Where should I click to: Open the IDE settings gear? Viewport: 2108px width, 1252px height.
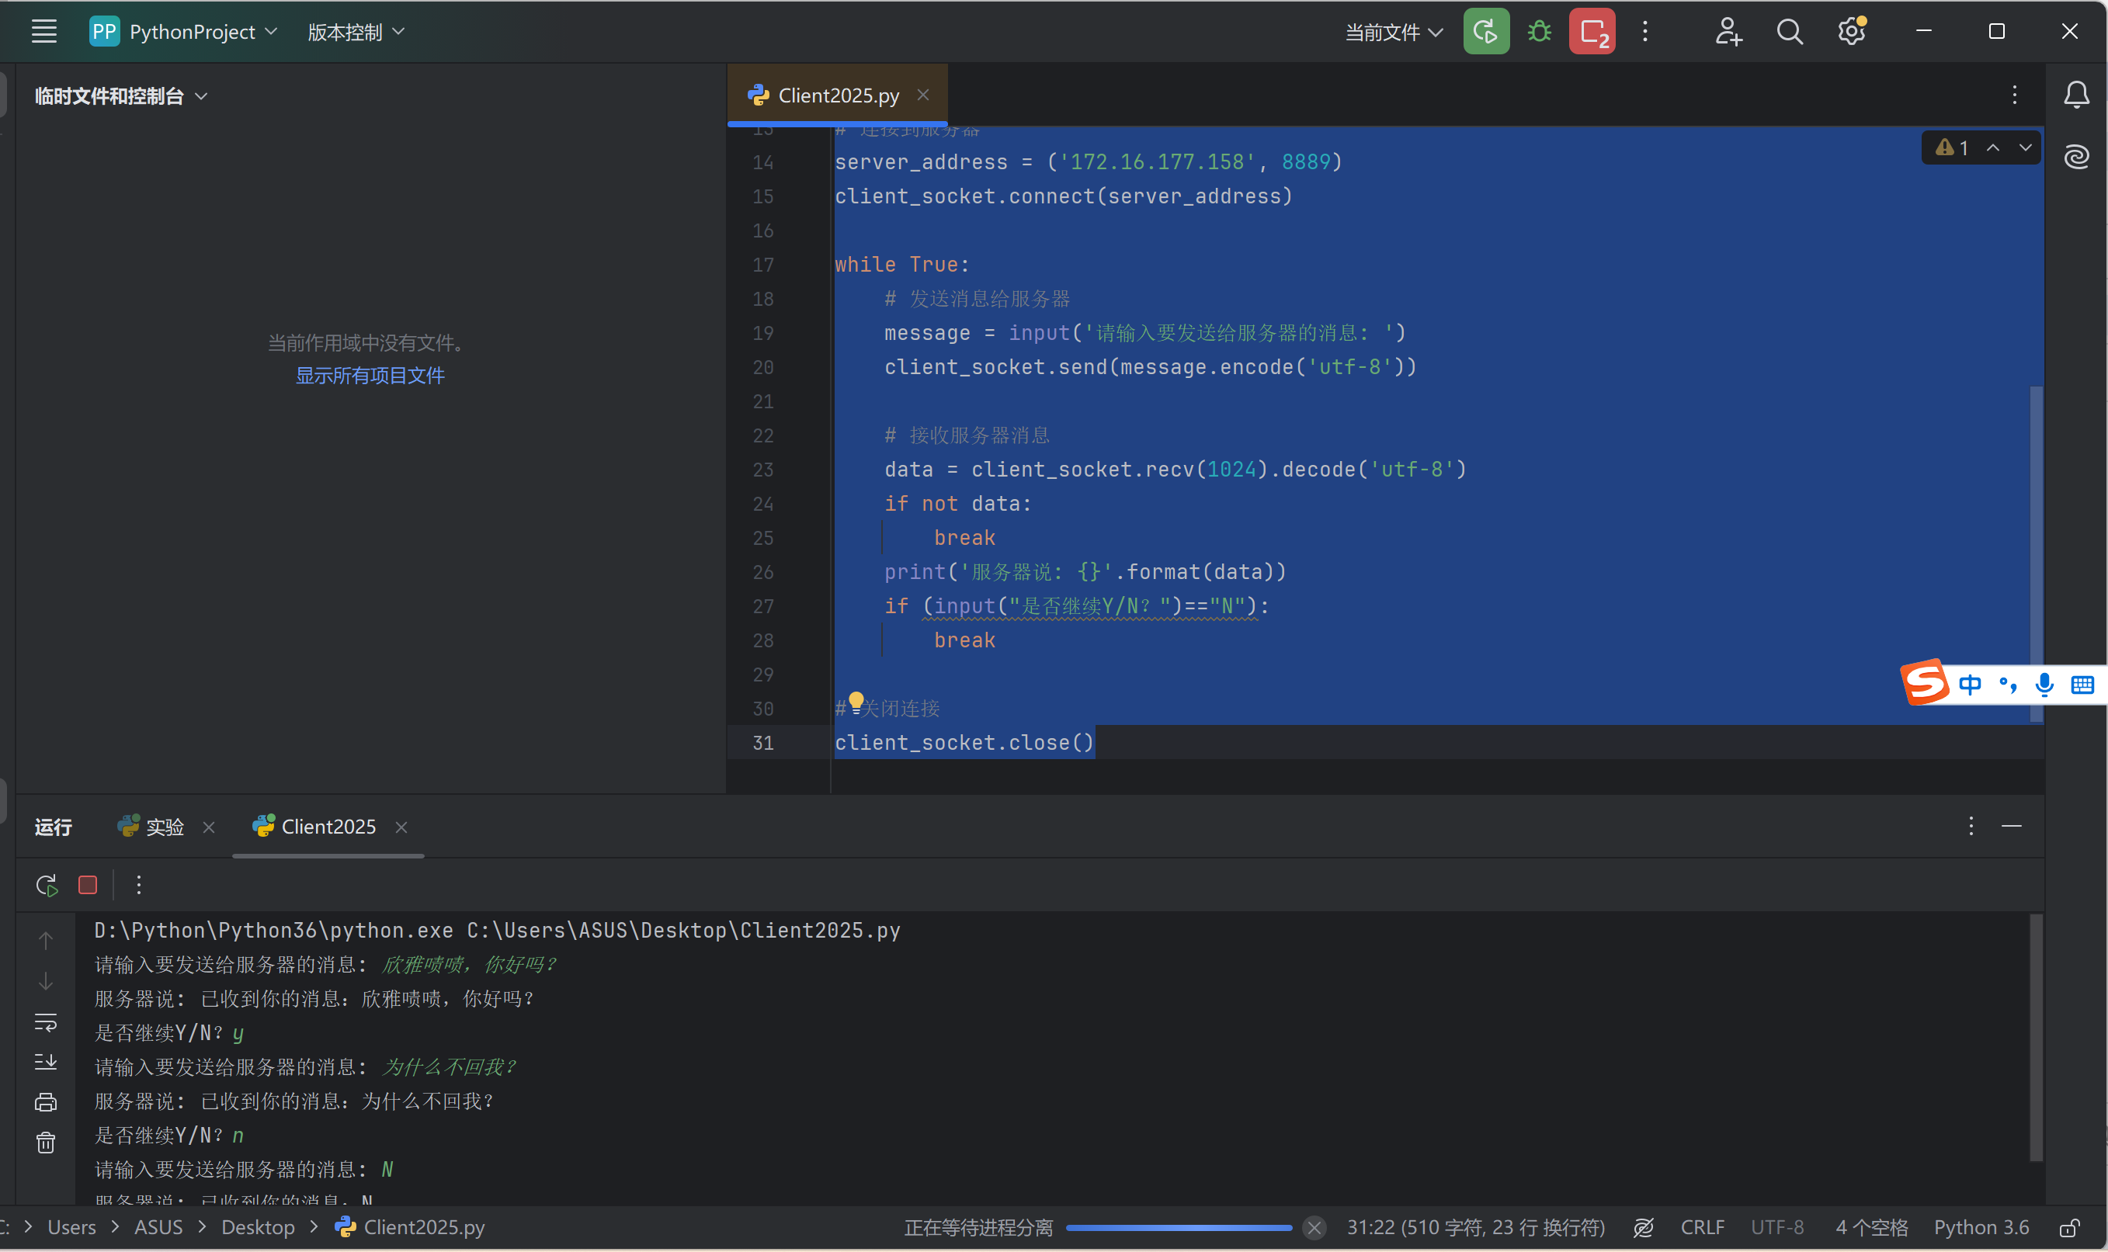coord(1851,32)
